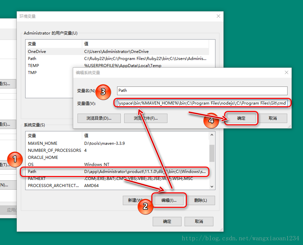The image size is (303, 245).
Task: Click 确定 in the Edit System Variable dialog
Action: tap(241, 118)
